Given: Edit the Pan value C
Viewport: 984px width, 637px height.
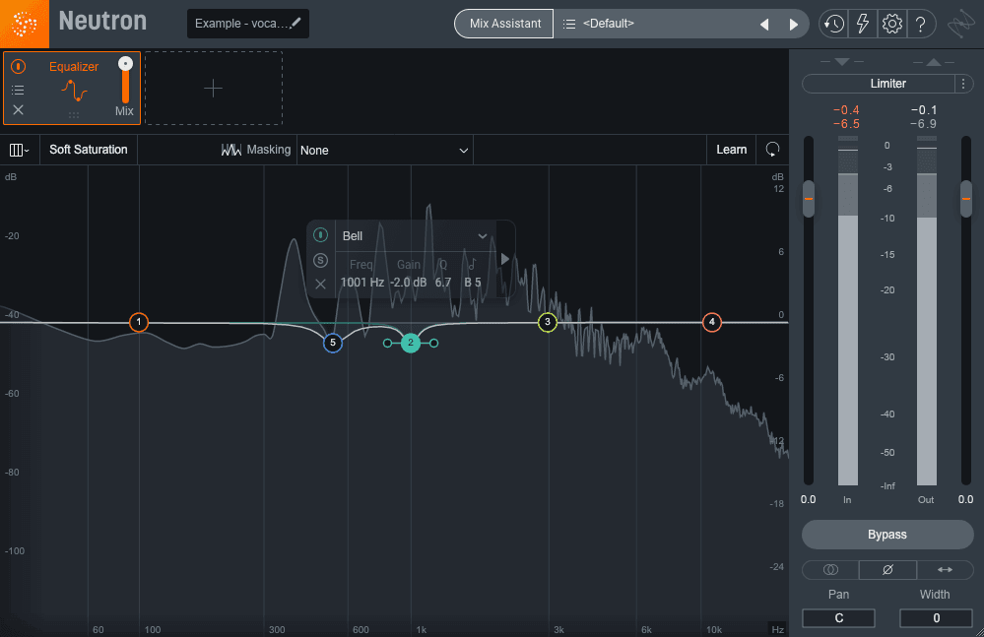Looking at the screenshot, I should coord(838,617).
